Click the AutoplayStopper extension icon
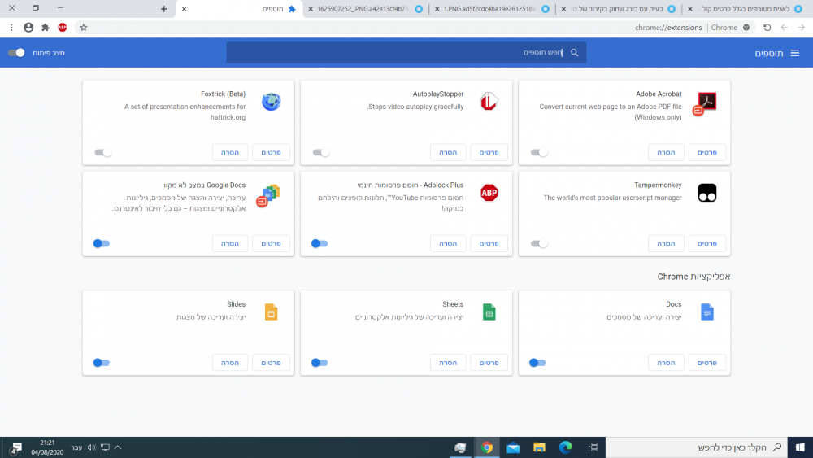This screenshot has width=813, height=458. [489, 101]
